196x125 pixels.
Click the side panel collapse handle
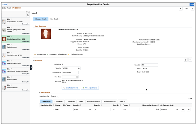31,67
